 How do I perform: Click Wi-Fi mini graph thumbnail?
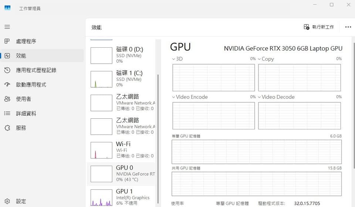point(101,150)
